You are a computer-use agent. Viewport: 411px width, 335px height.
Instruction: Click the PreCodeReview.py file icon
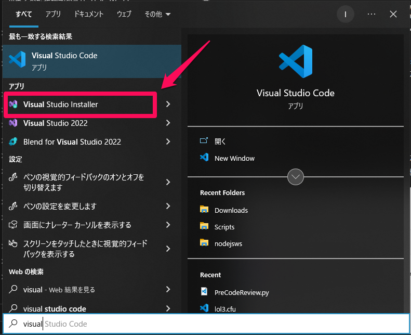tap(204, 291)
